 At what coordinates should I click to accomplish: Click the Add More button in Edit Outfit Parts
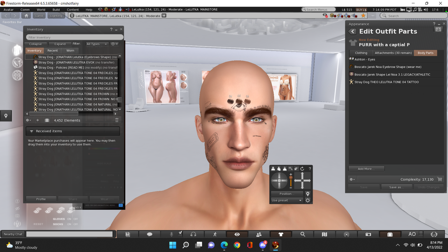[x=366, y=168]
